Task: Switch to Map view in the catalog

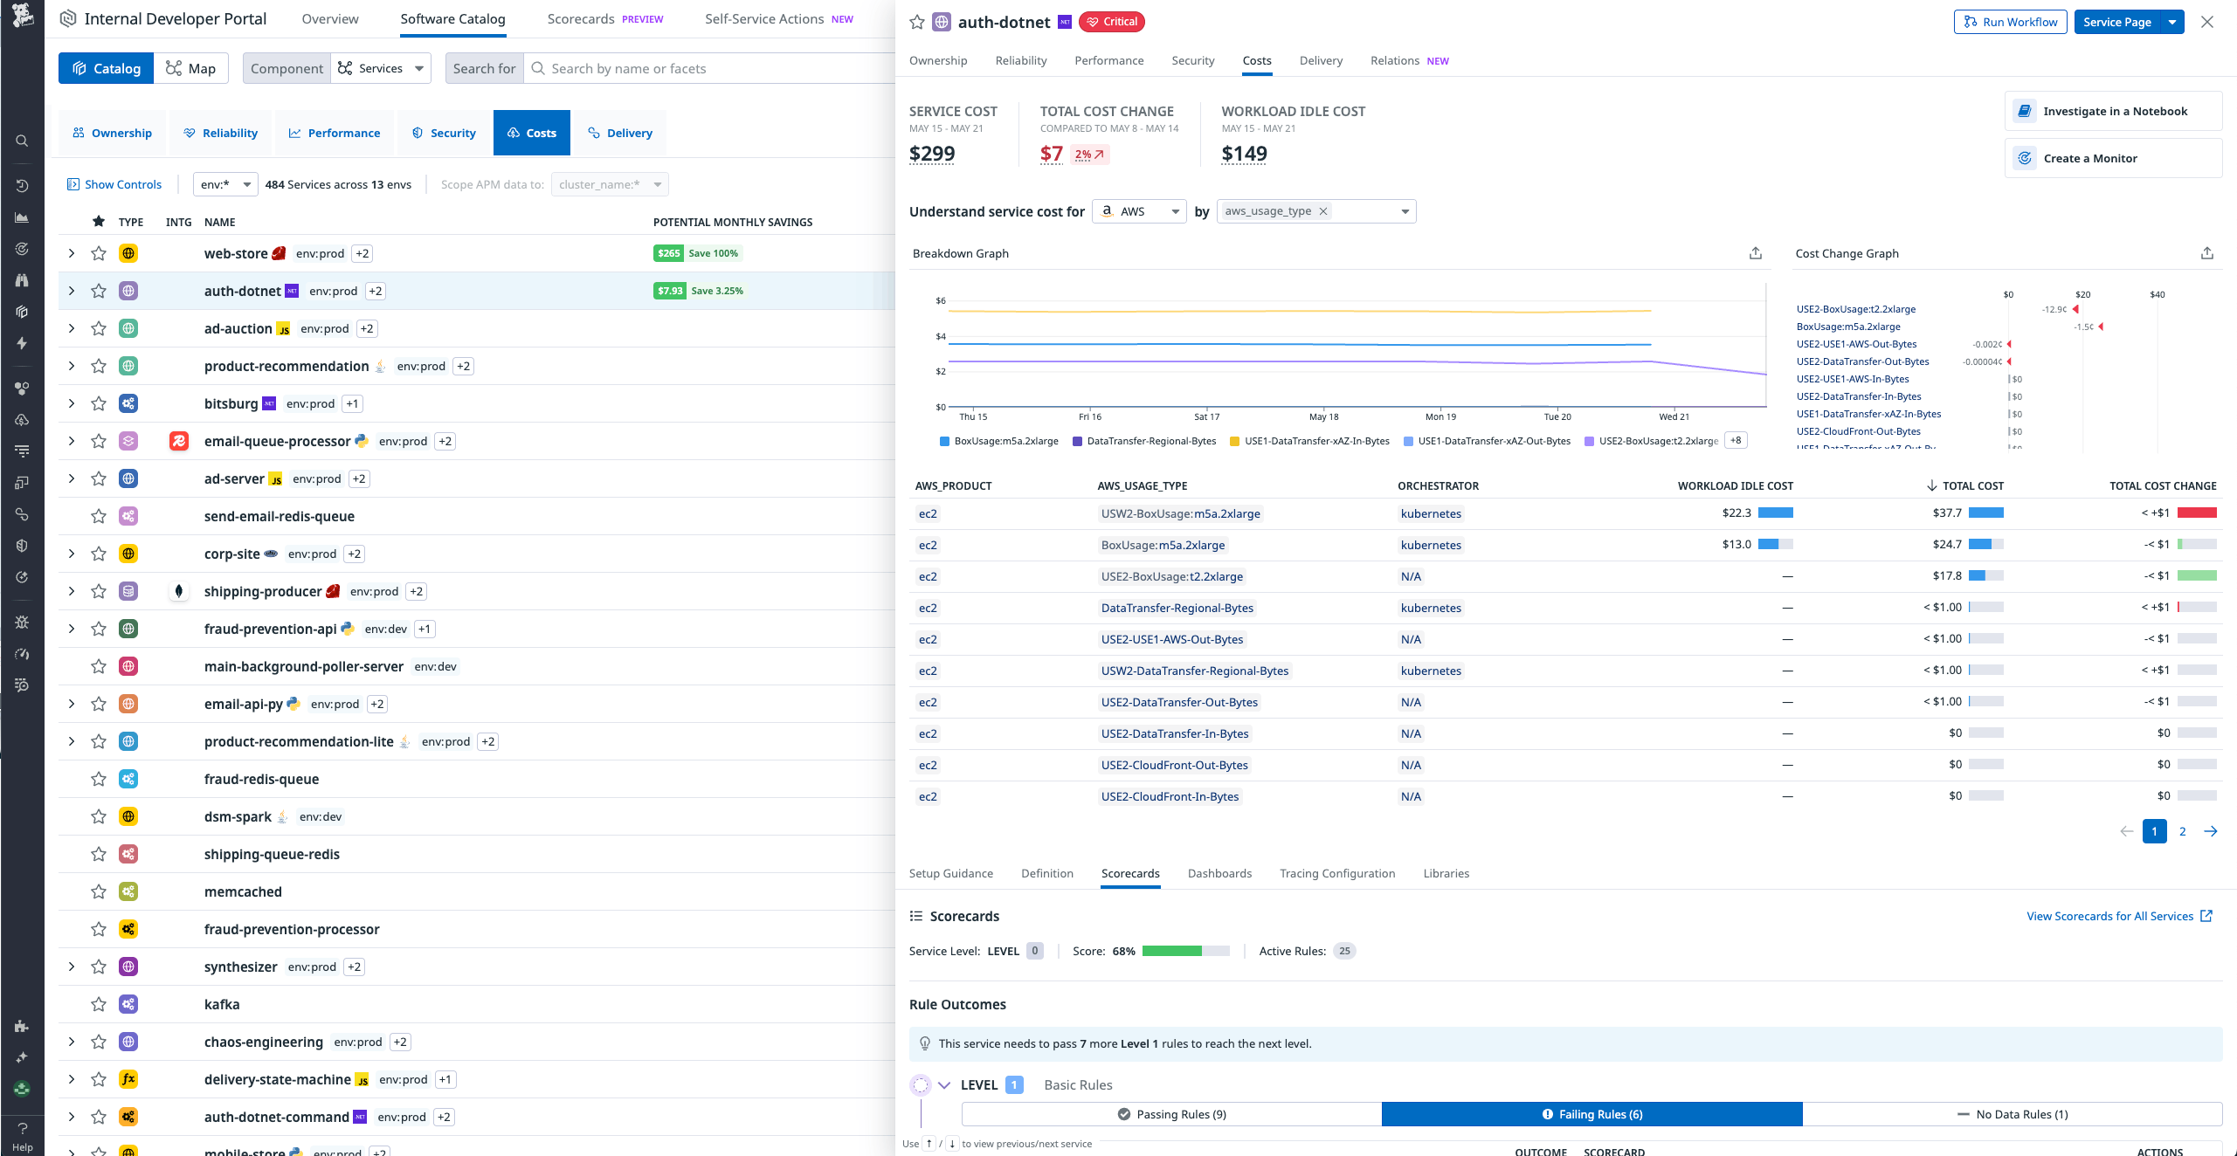Action: pos(191,67)
